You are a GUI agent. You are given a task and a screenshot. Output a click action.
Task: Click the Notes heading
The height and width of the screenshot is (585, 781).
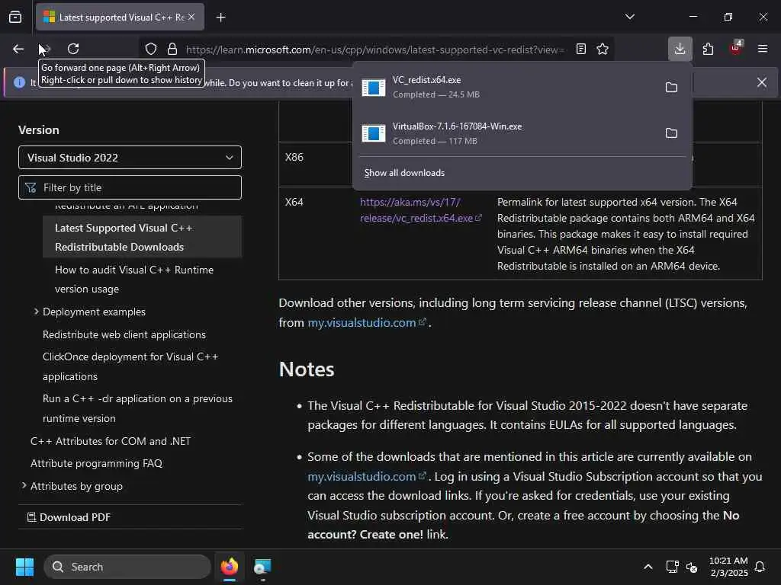pyautogui.click(x=307, y=369)
